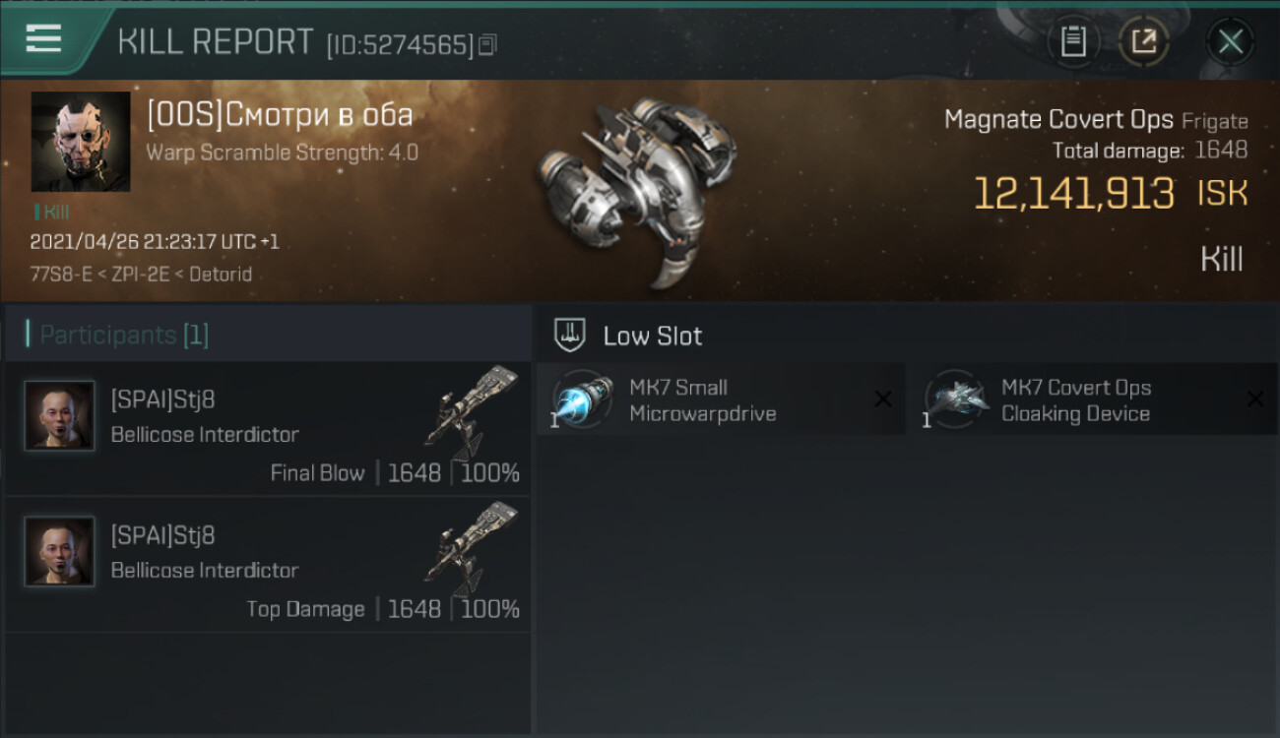Select the Participants [1] tab

(x=118, y=335)
